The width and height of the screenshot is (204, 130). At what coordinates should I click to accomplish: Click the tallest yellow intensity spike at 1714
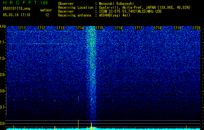78,125
